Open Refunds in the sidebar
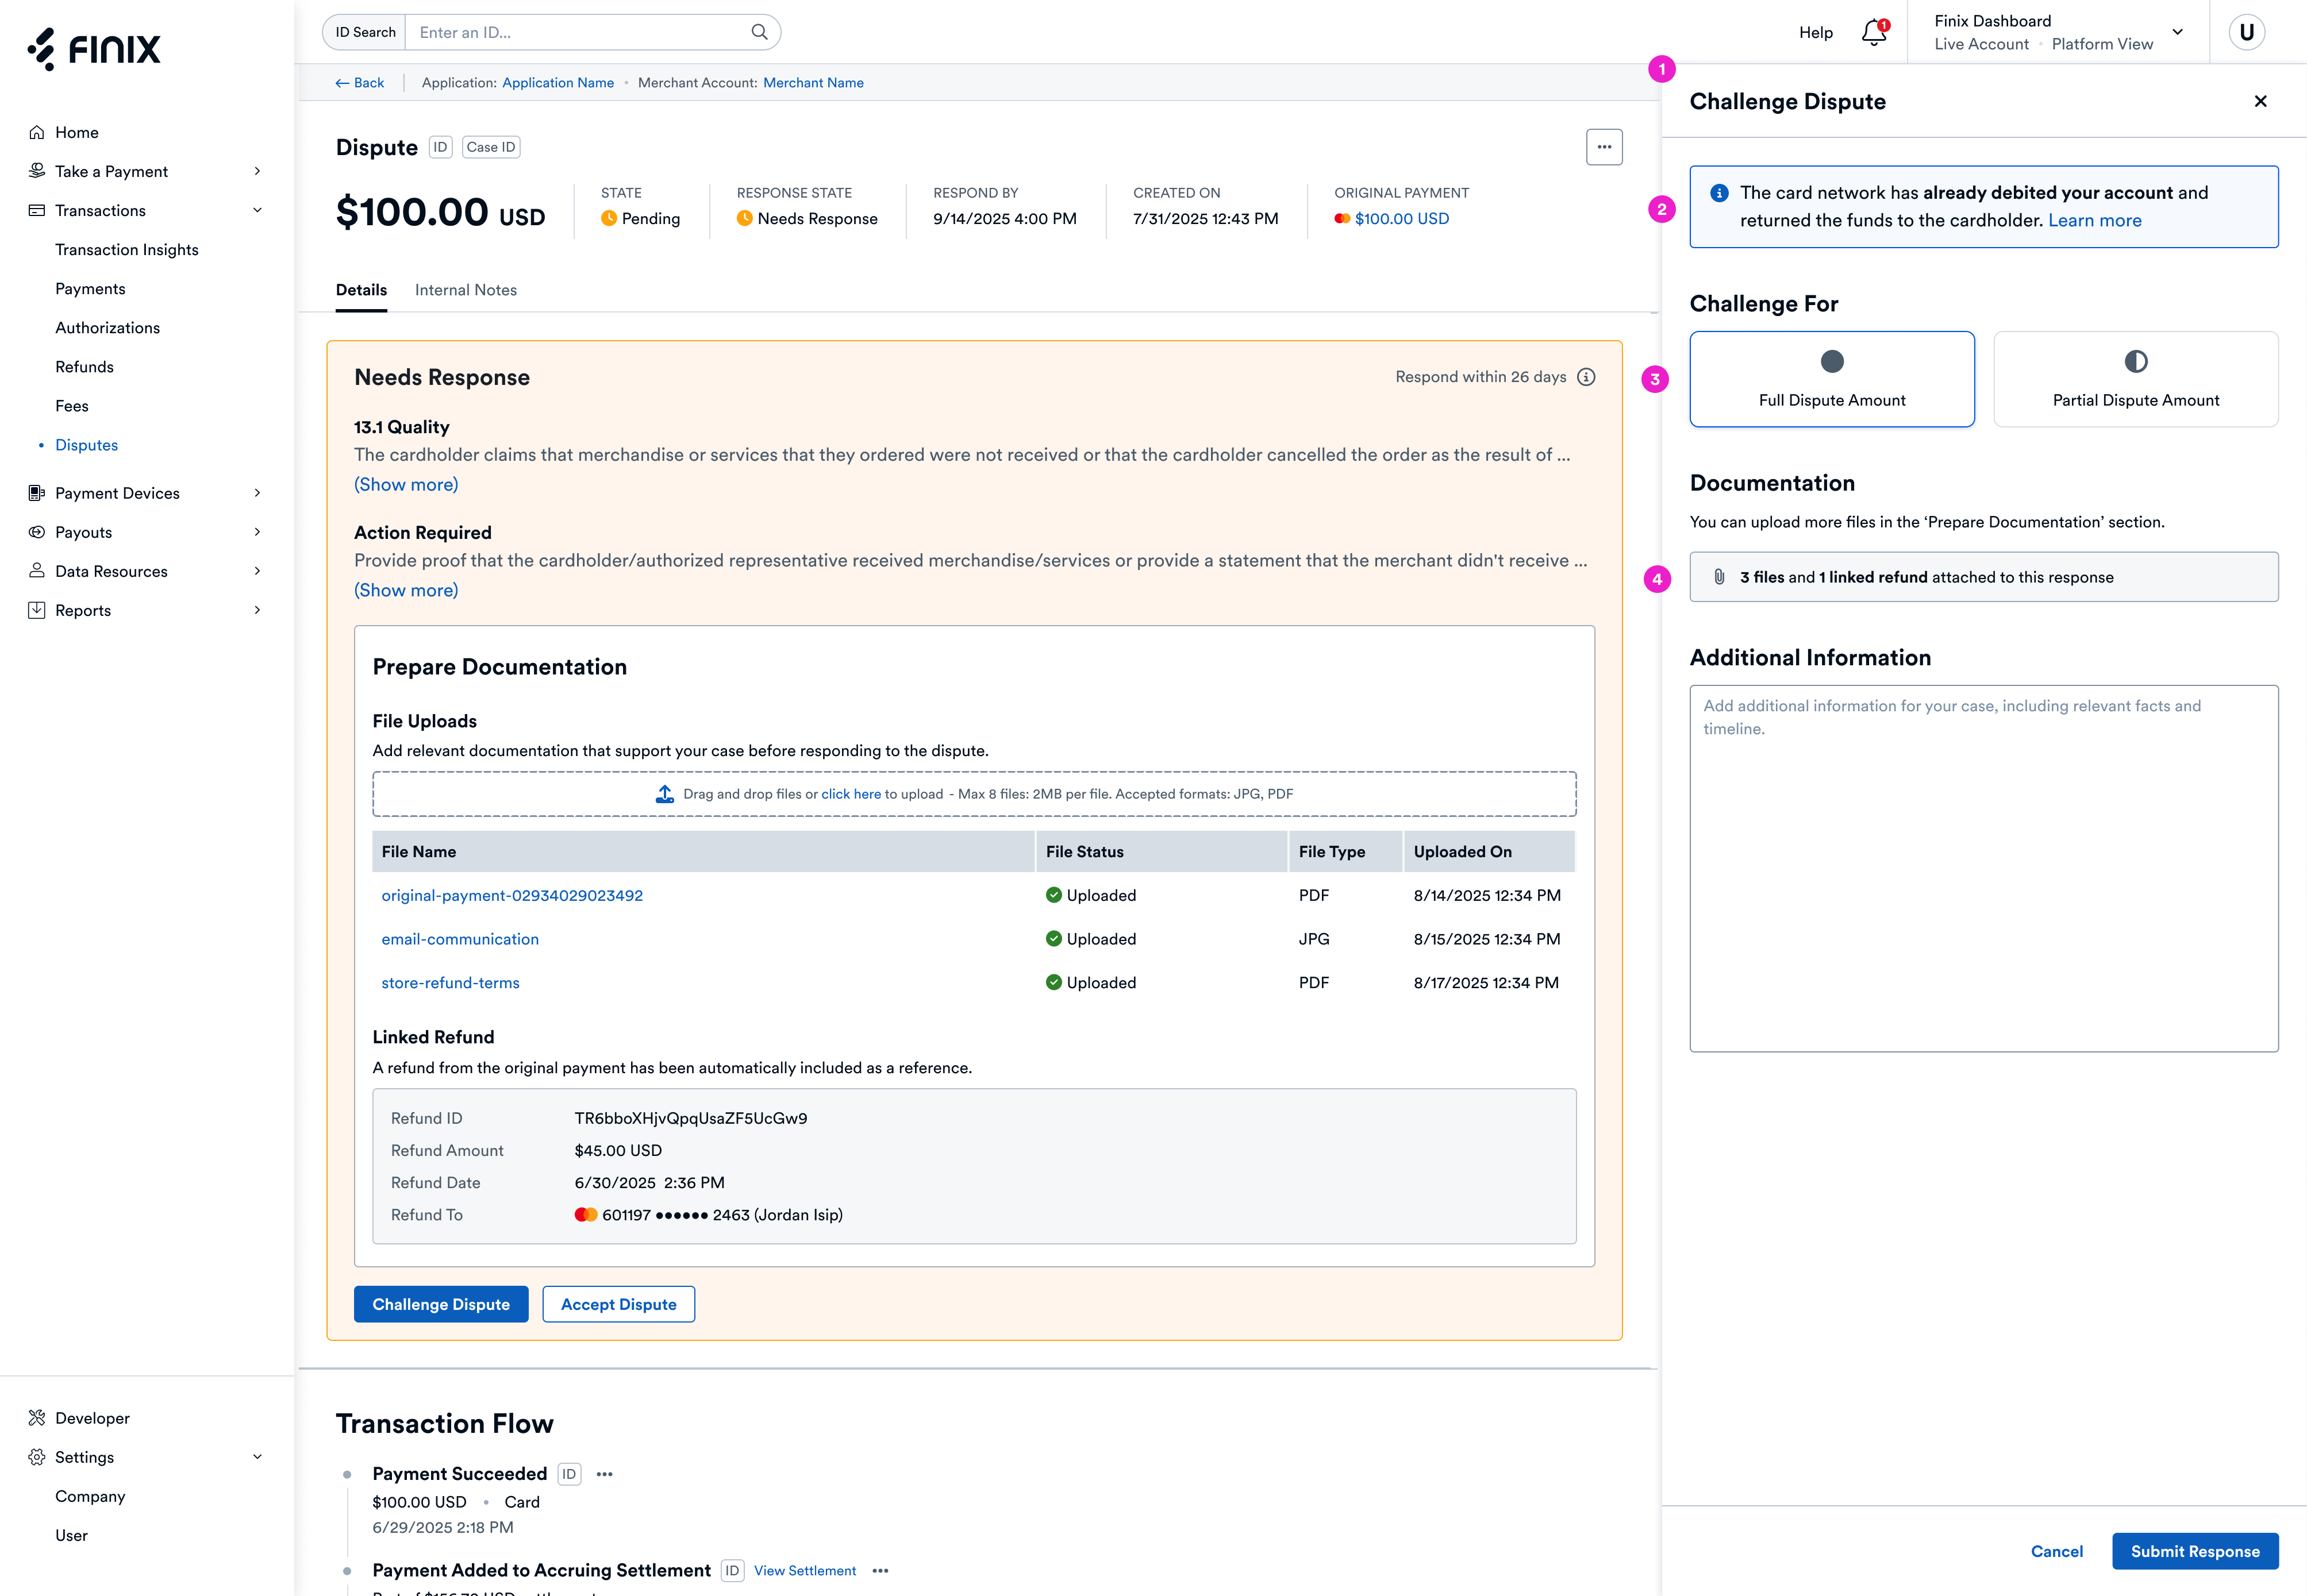The image size is (2307, 1596). click(84, 367)
